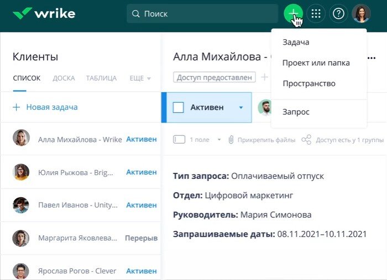The image size is (387, 280).
Task: Click the Отдел: Цифровой маркетинг line
Action: pyautogui.click(x=233, y=196)
